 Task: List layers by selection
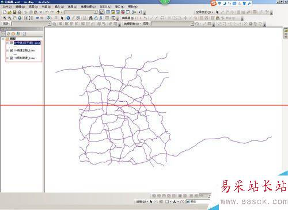click(x=18, y=34)
